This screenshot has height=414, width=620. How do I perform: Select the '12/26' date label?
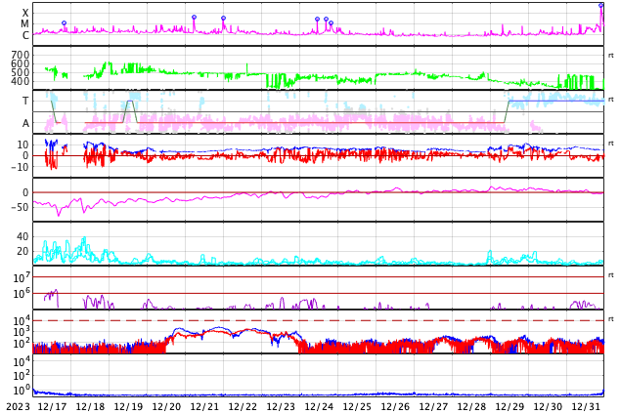coord(395,407)
